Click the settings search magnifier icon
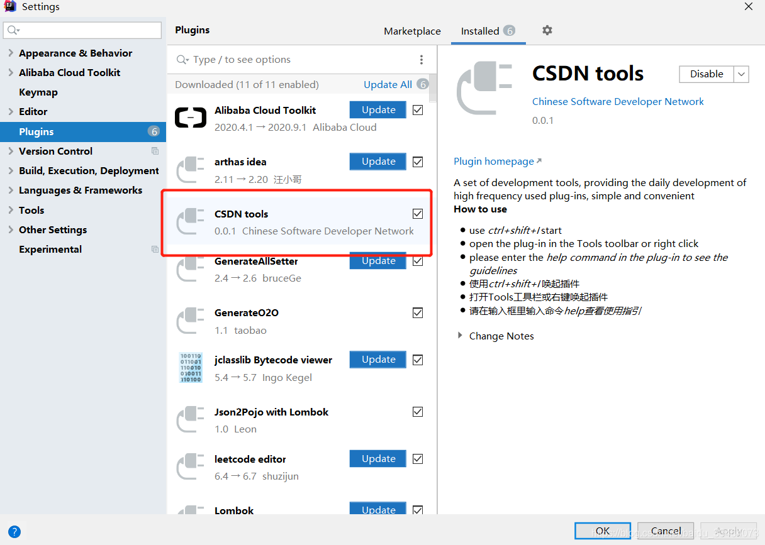 (x=13, y=30)
